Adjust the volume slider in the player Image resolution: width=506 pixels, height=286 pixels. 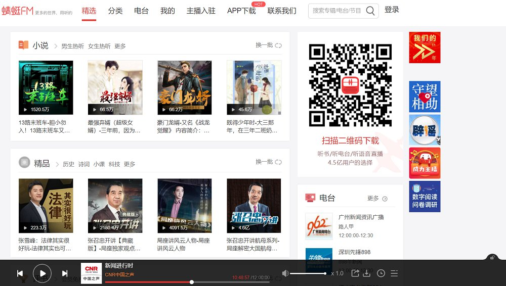coord(308,273)
